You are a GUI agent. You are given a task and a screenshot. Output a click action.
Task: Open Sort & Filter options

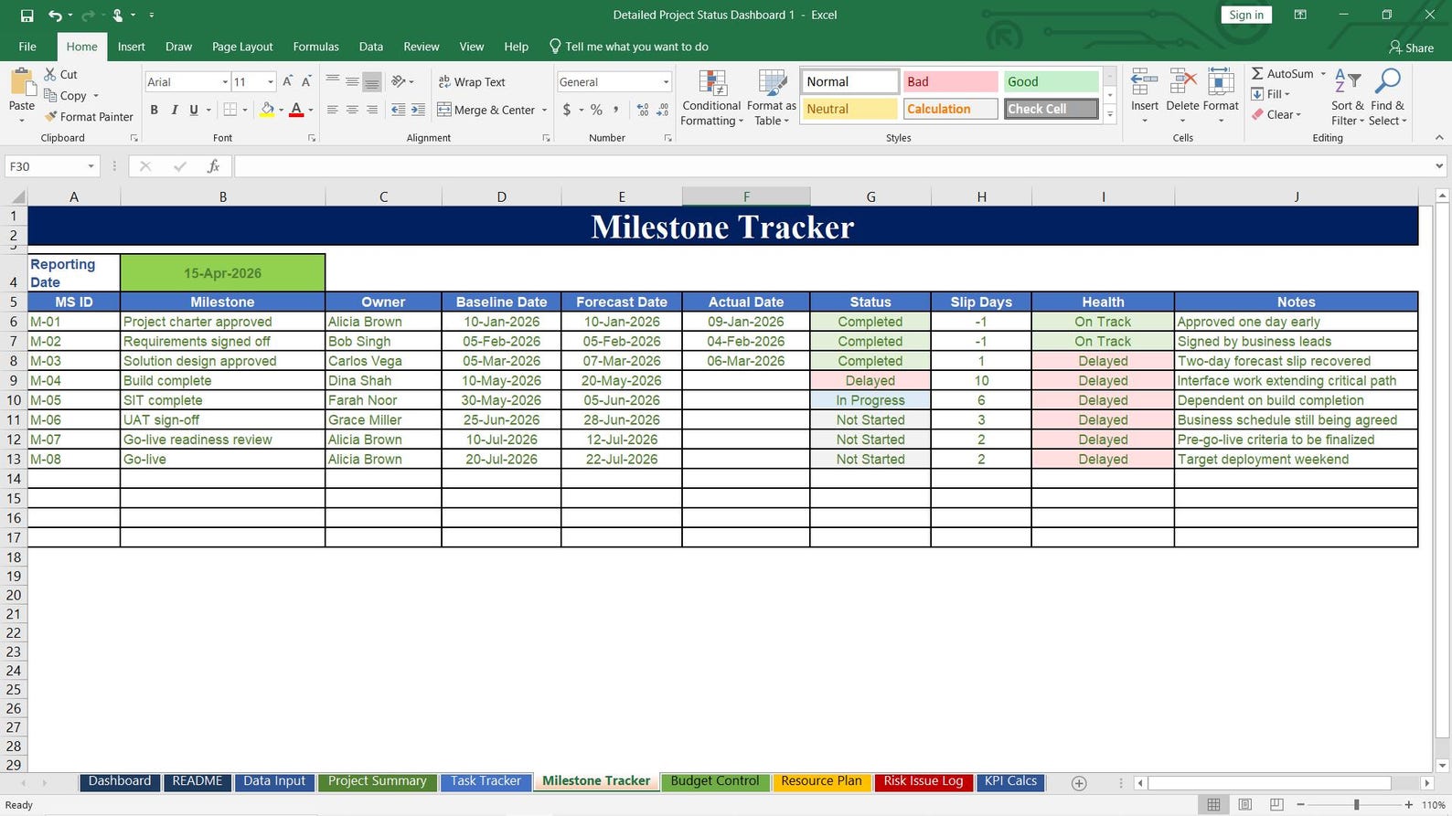tap(1347, 98)
